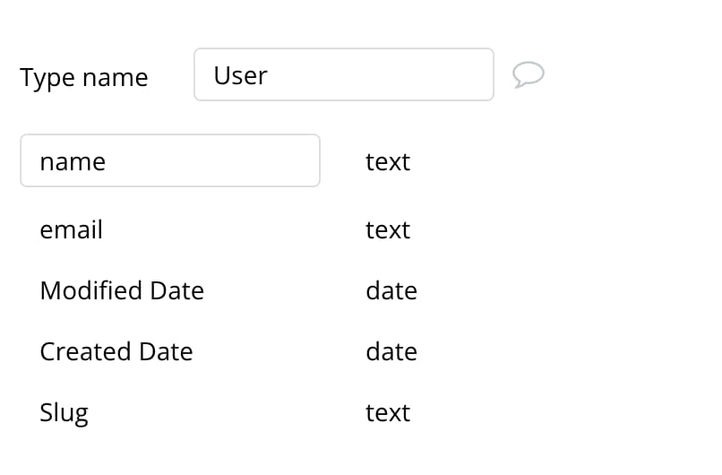Select the Modified Date field
The width and height of the screenshot is (722, 475).
click(x=122, y=290)
